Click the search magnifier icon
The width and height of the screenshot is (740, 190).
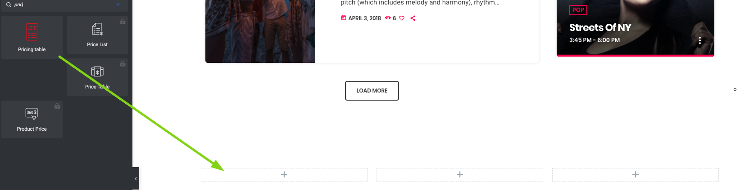[x=9, y=4]
